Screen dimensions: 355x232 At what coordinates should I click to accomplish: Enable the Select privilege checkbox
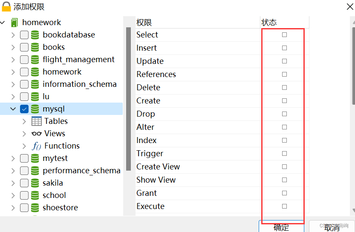284,34
